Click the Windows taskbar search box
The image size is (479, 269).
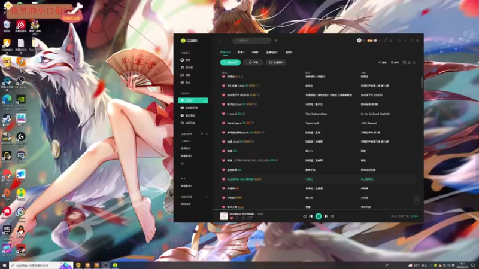coord(41,265)
